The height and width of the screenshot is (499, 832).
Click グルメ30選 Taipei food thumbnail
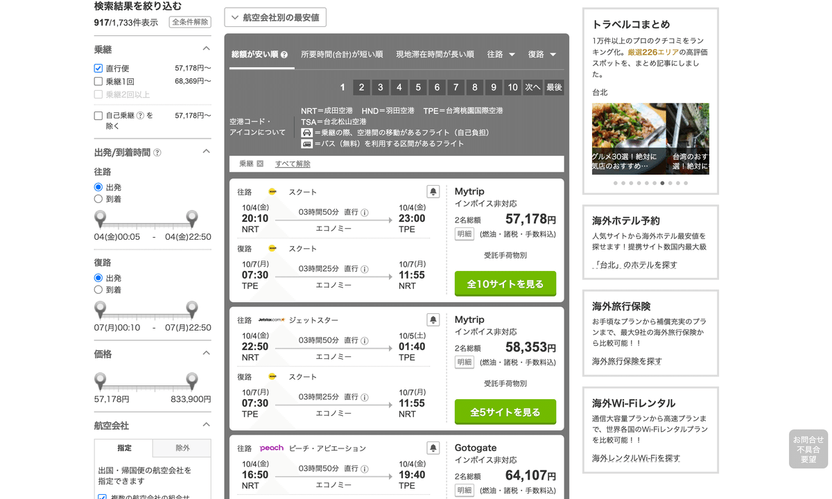pos(629,139)
